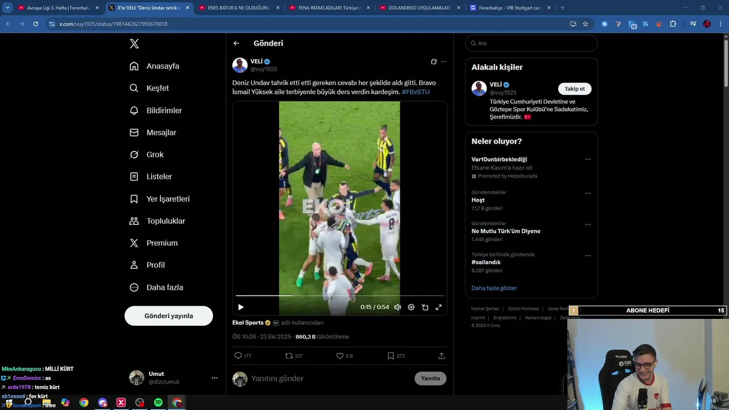Seek on the video progress bar
Image resolution: width=729 pixels, height=410 pixels.
pyautogui.click(x=339, y=296)
